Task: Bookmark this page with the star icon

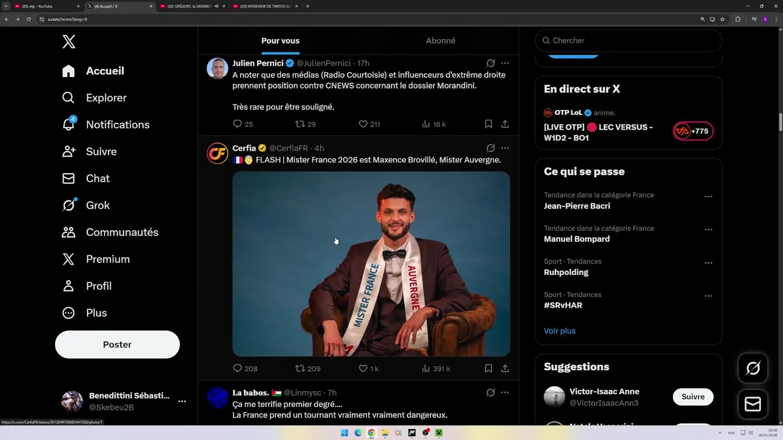Action: pyautogui.click(x=722, y=19)
